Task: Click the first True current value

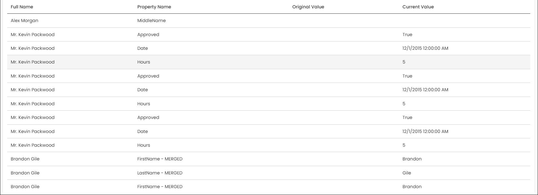Action: 407,35
